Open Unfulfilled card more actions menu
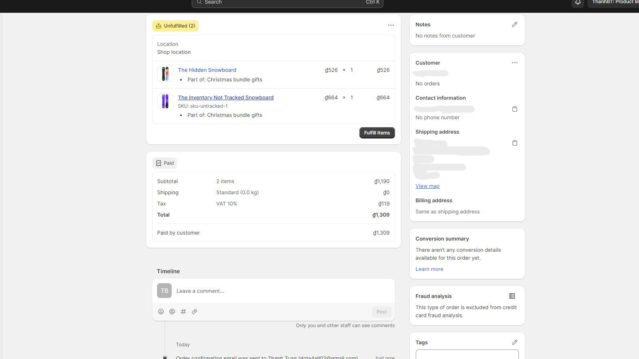639x359 pixels. tap(391, 25)
